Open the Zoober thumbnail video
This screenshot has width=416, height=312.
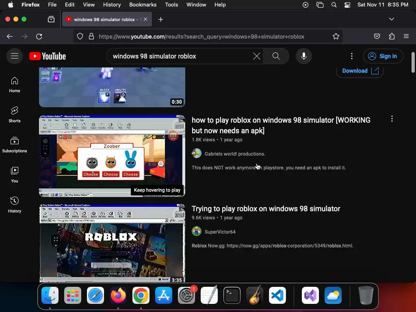tap(112, 156)
